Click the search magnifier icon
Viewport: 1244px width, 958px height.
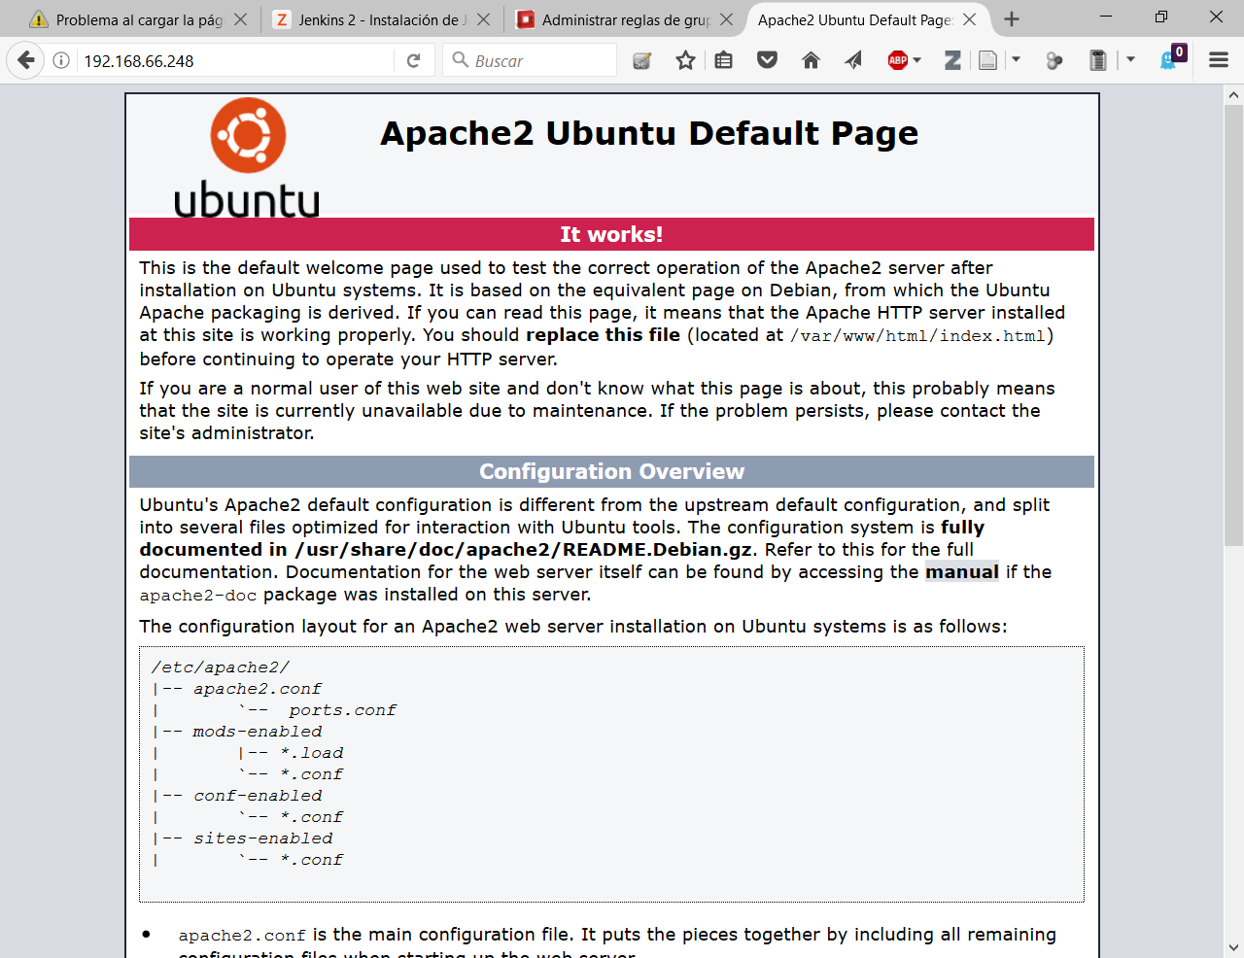pyautogui.click(x=461, y=60)
